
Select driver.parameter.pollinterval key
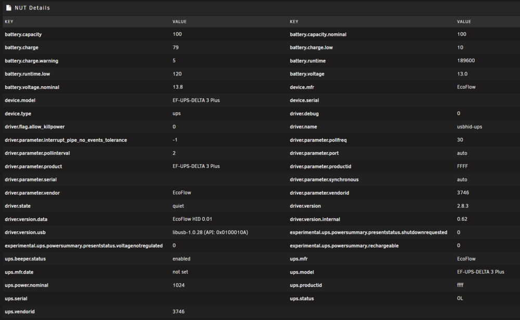pos(37,153)
